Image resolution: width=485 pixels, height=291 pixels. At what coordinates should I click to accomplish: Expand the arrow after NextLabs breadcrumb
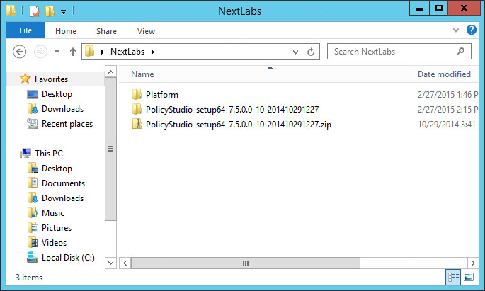click(x=153, y=52)
